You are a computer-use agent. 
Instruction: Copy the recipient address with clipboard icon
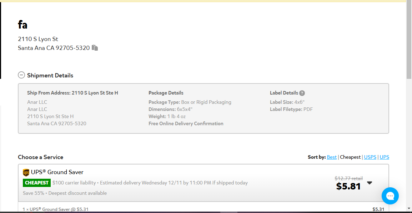point(95,48)
